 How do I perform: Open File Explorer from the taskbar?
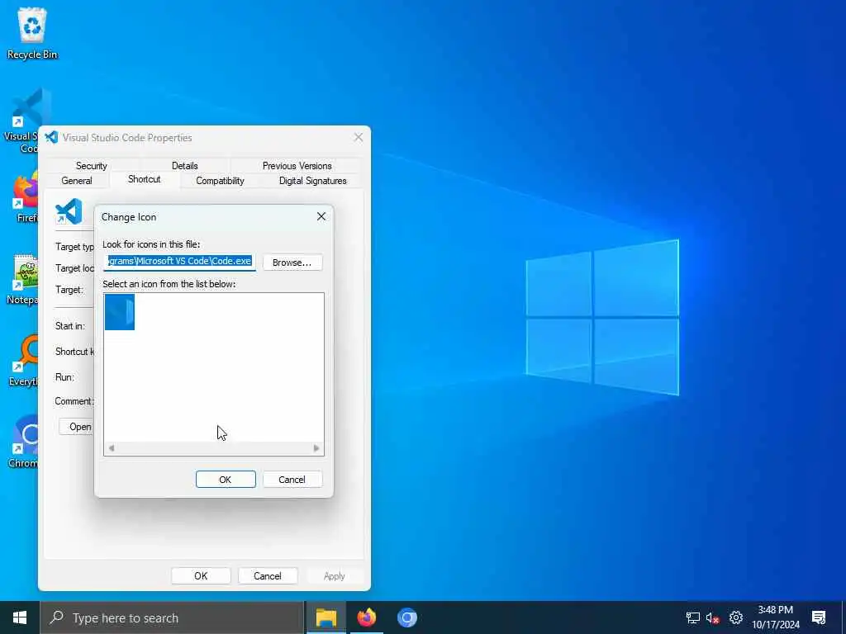326,617
